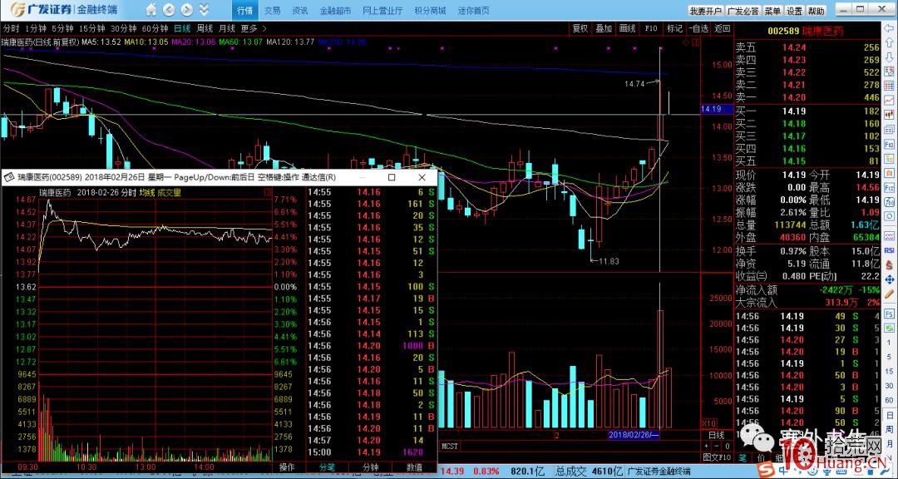Expand the 更多 period options

(253, 28)
